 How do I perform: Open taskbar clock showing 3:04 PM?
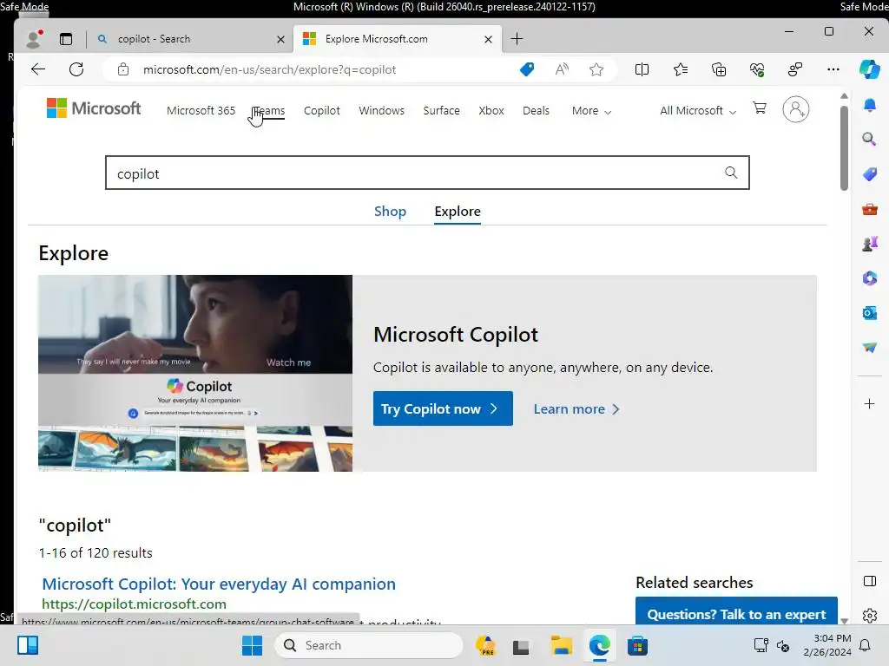coord(827,645)
